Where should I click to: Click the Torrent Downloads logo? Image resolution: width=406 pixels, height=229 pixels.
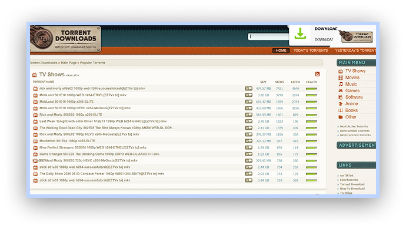point(65,39)
